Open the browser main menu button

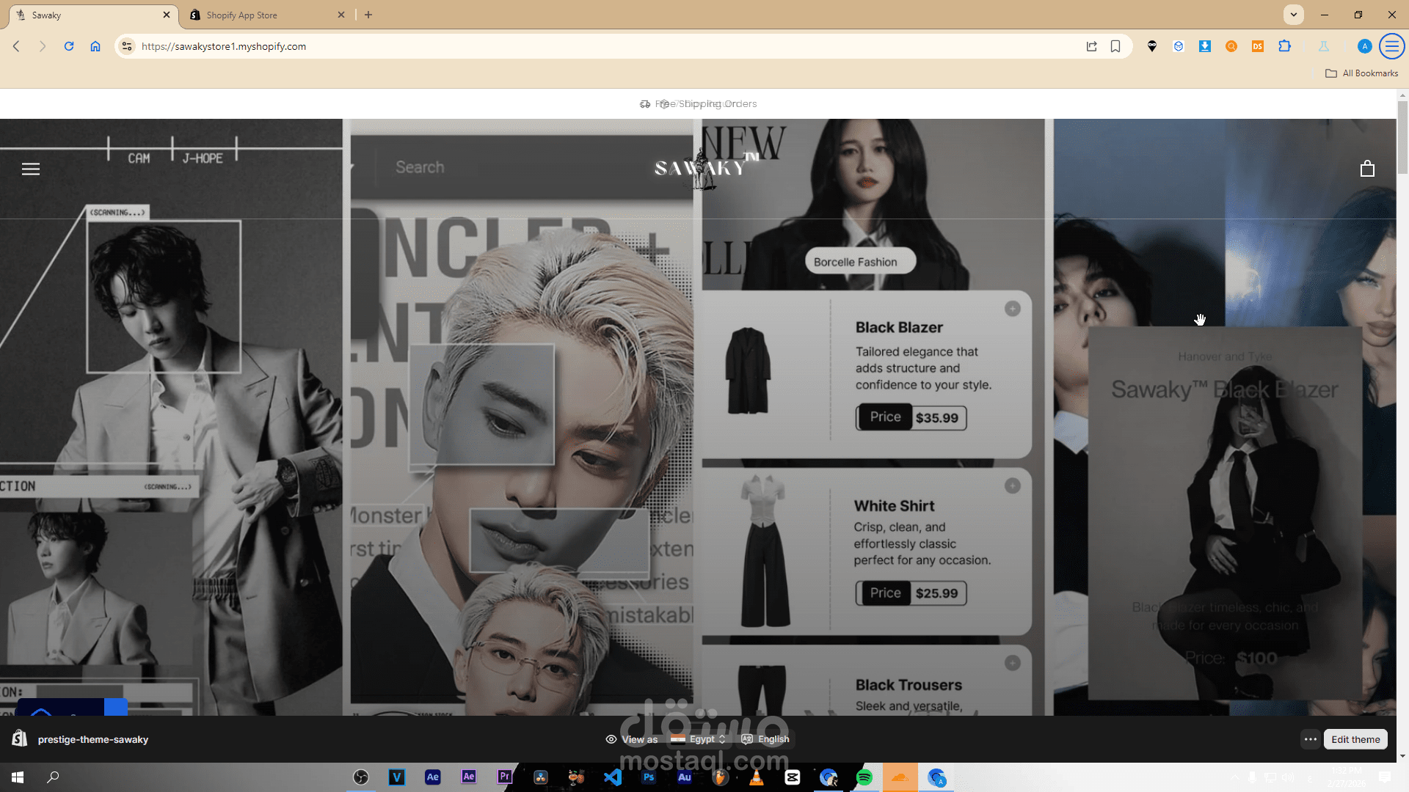[1391, 46]
